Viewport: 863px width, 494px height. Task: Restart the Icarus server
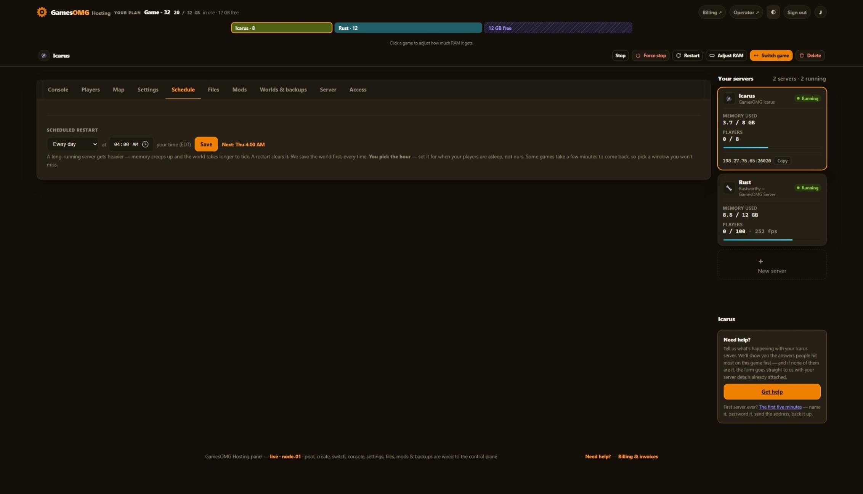pyautogui.click(x=687, y=55)
